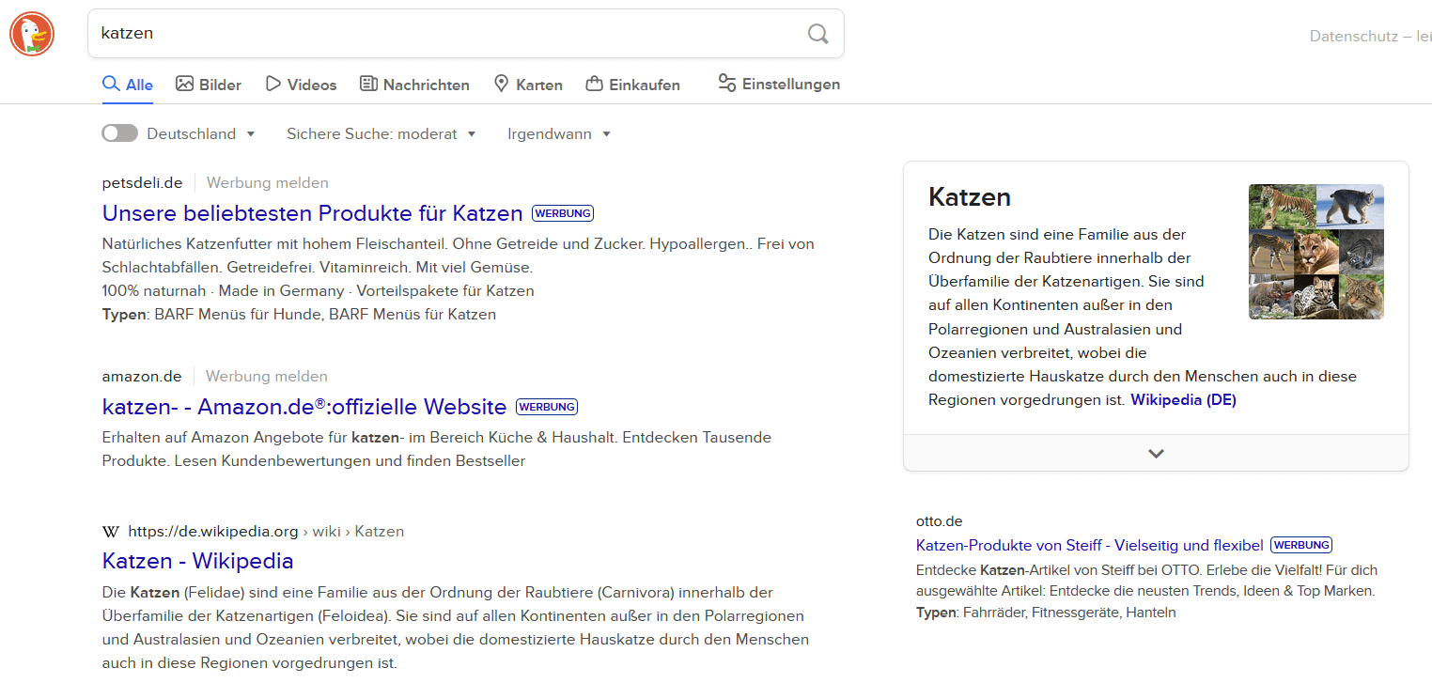Toggle the Deutschland region switch
1432x683 pixels.
coord(120,133)
